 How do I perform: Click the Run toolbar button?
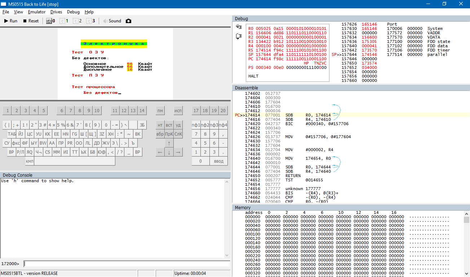[11, 21]
